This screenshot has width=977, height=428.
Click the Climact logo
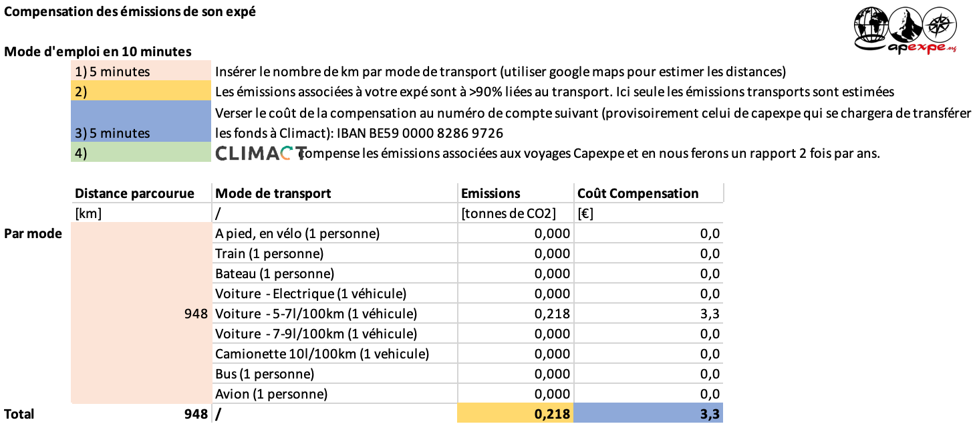tap(261, 153)
